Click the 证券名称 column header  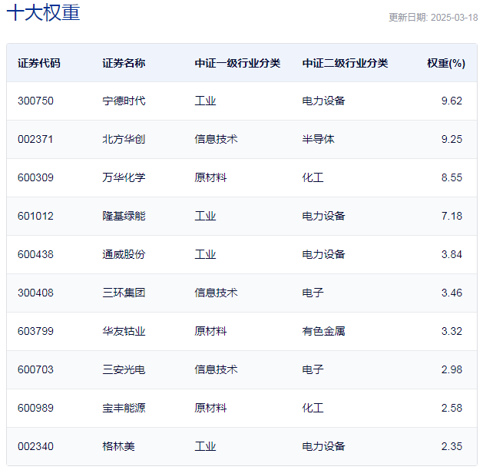click(x=124, y=63)
